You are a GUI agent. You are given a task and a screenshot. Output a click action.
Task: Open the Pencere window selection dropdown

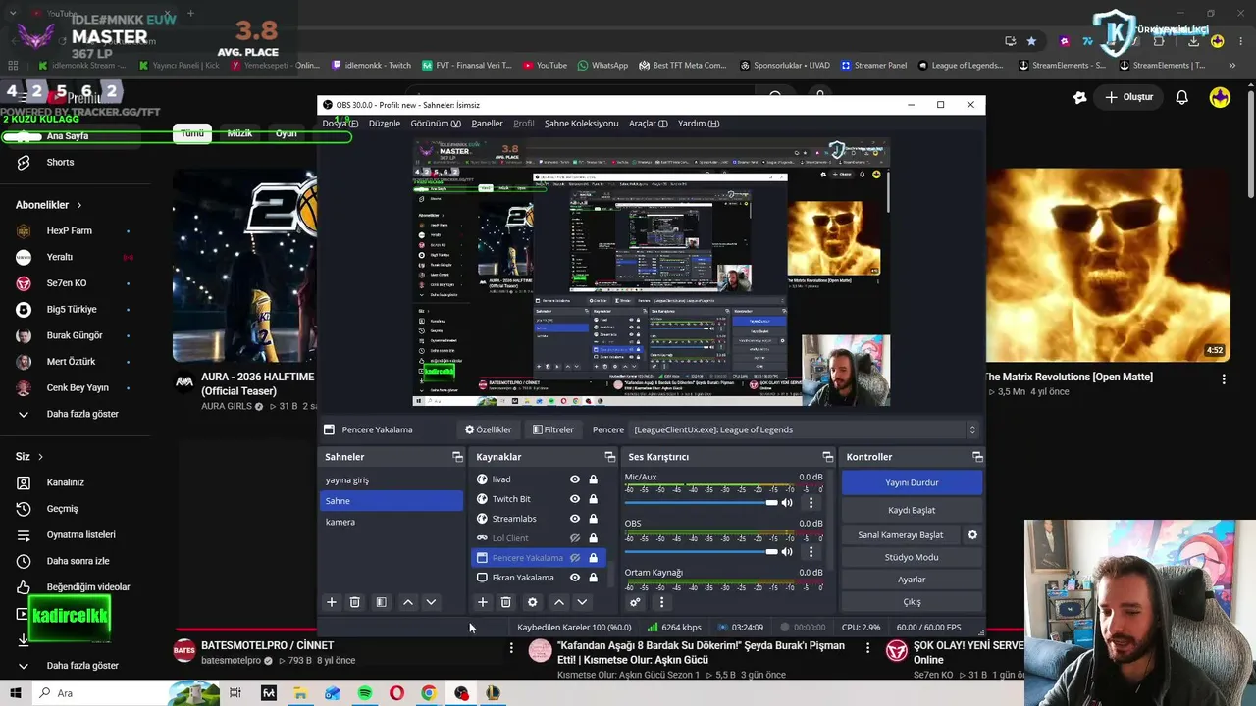[x=804, y=429]
